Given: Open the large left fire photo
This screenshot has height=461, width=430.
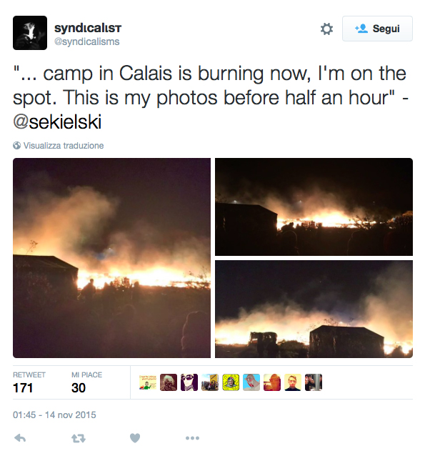Looking at the screenshot, I should pyautogui.click(x=111, y=258).
